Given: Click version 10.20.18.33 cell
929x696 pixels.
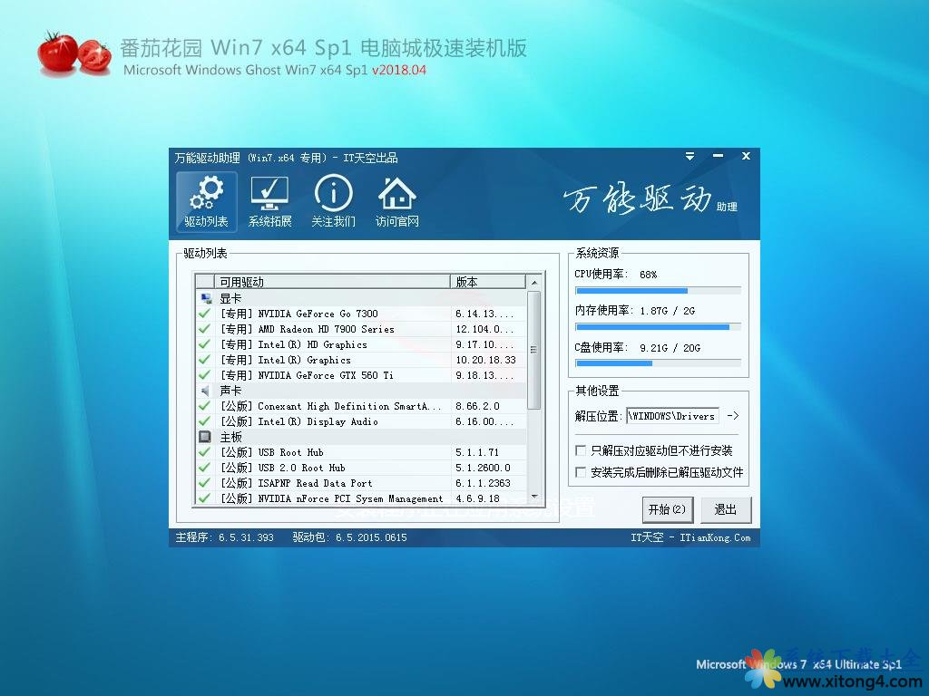Looking at the screenshot, I should [486, 360].
